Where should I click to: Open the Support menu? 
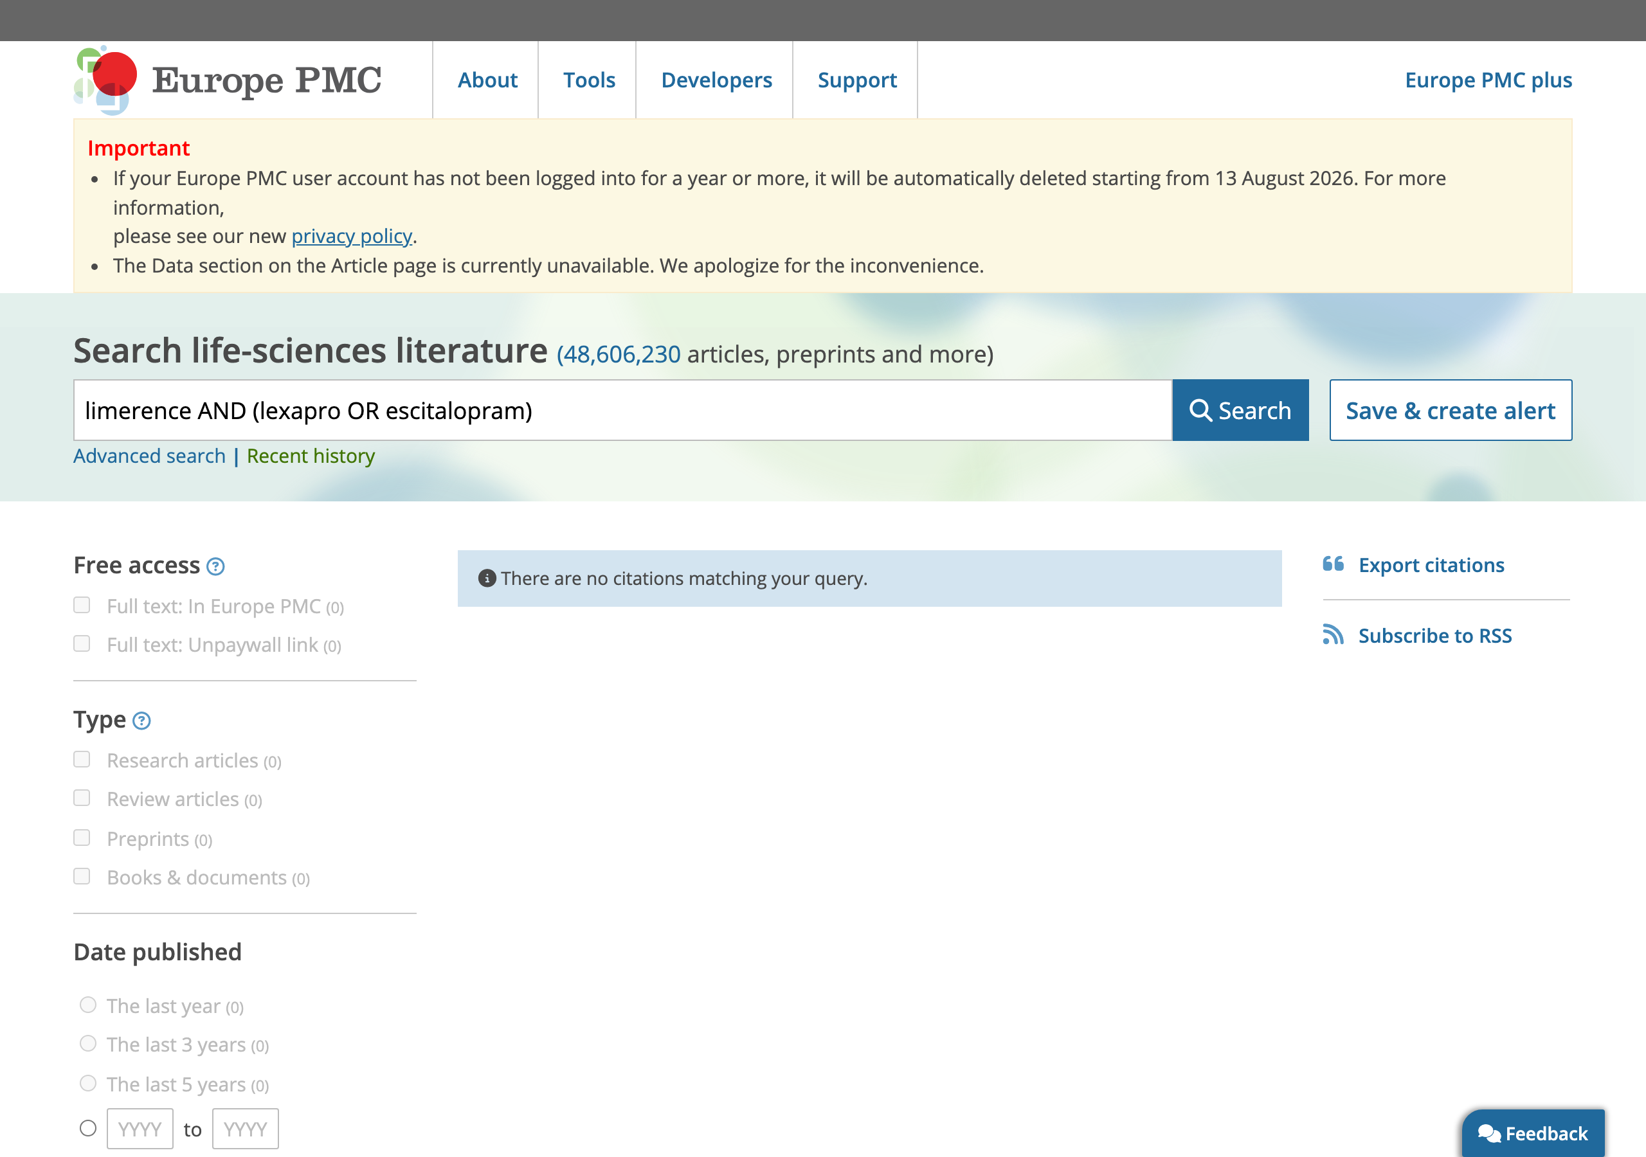tap(858, 80)
